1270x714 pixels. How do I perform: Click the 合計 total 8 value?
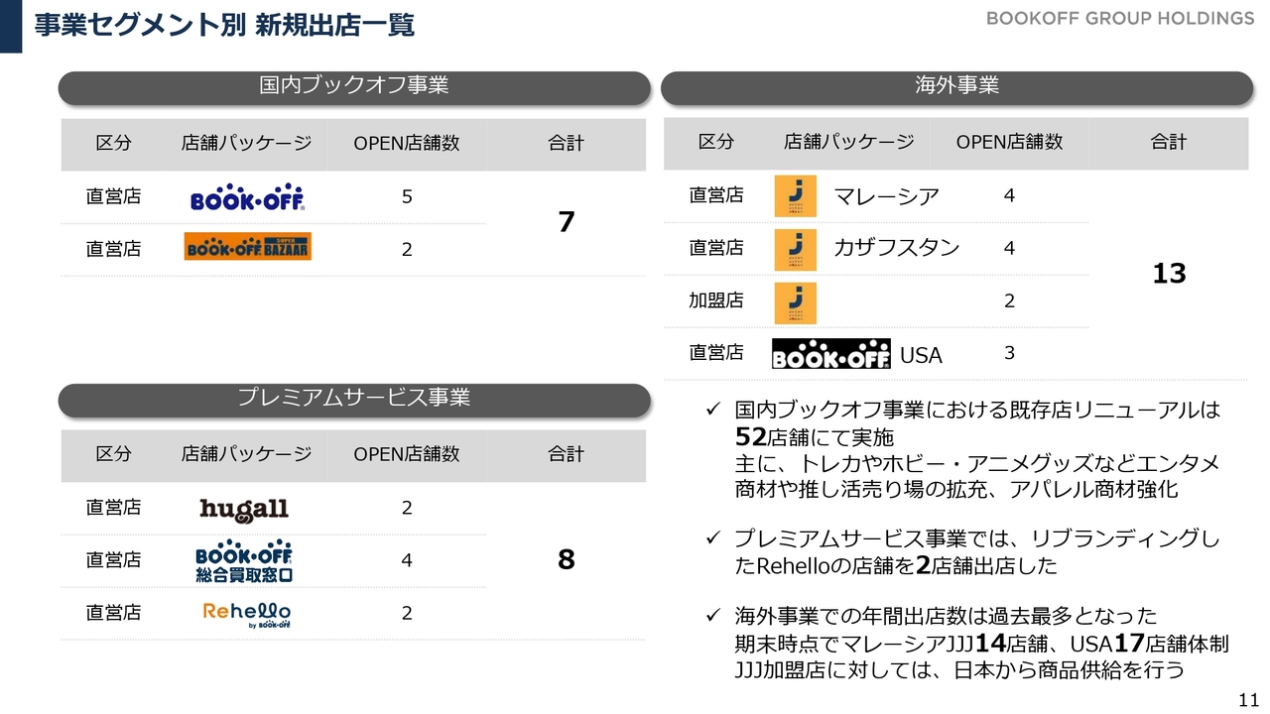click(566, 560)
